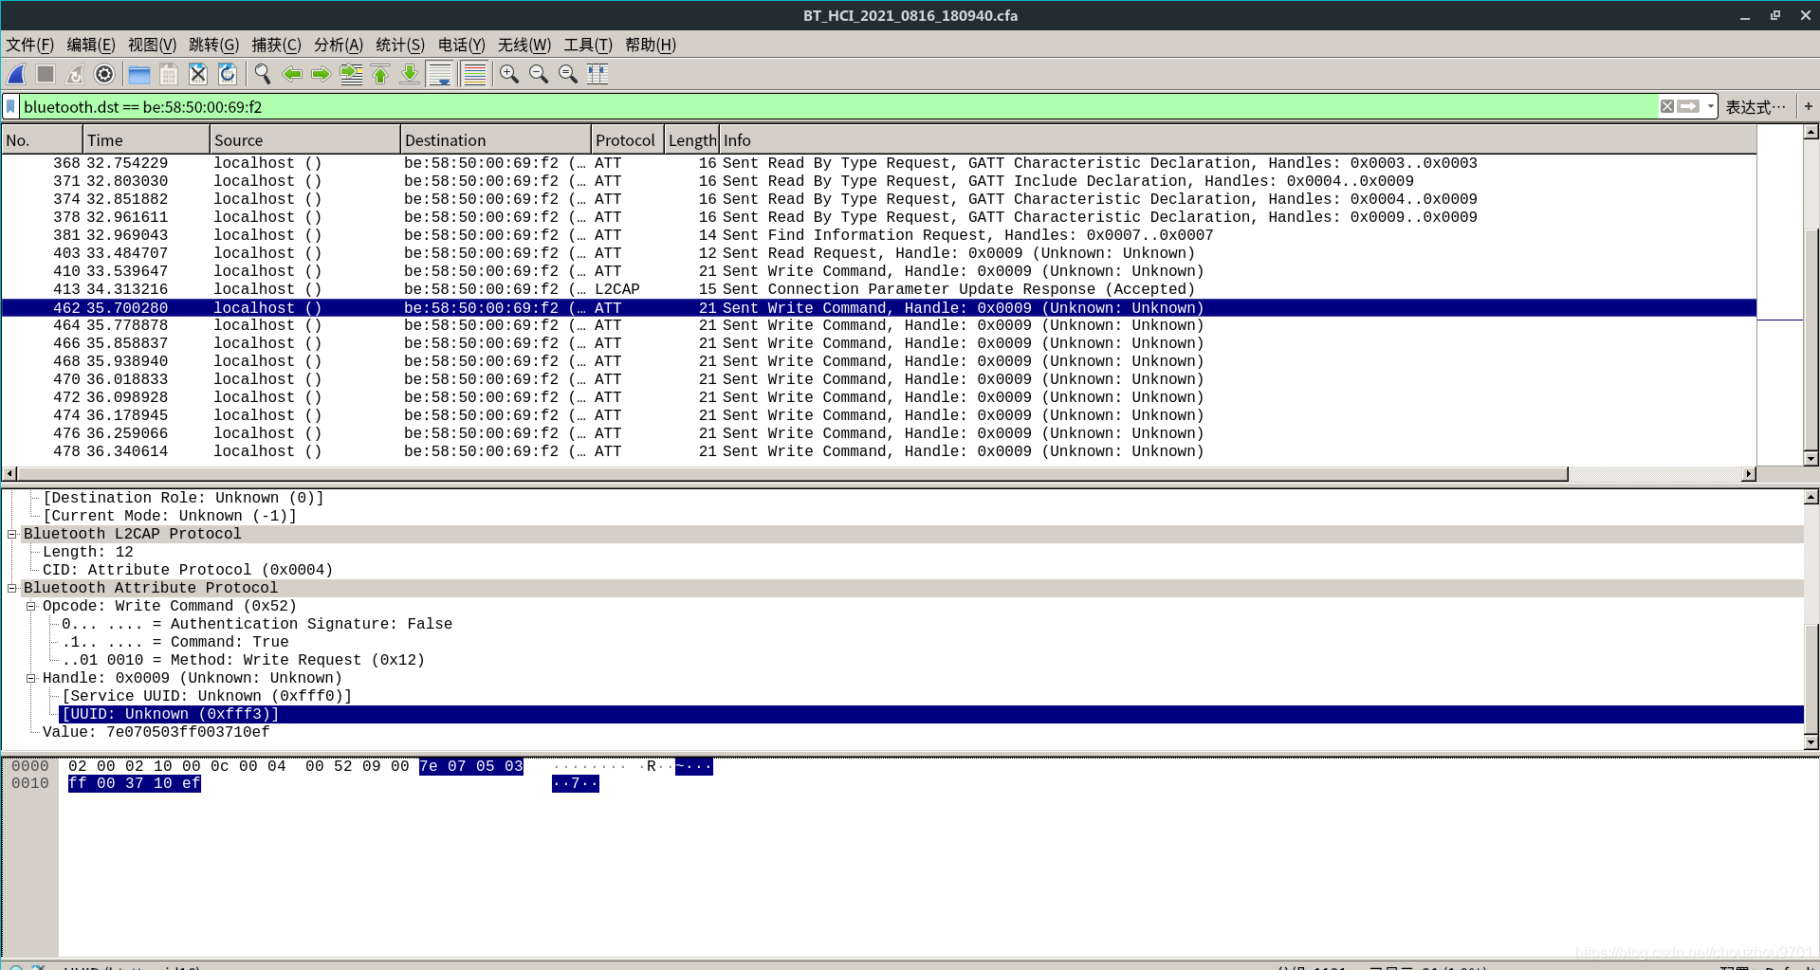Click the go to specified packet icon
Screen dimensions: 1820x970
tap(351, 74)
